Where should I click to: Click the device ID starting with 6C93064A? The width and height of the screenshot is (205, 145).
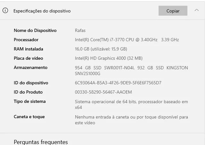[118, 83]
